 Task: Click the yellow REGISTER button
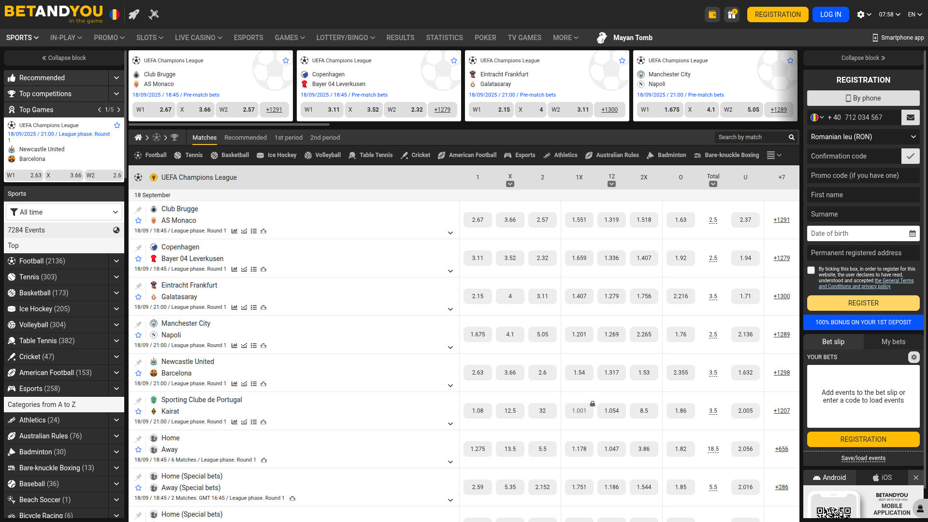pyautogui.click(x=863, y=303)
